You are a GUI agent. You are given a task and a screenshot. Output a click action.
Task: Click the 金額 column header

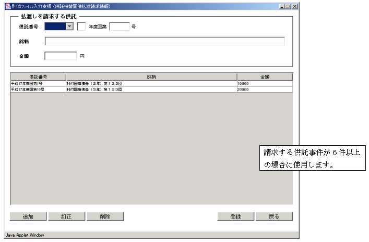pos(265,77)
